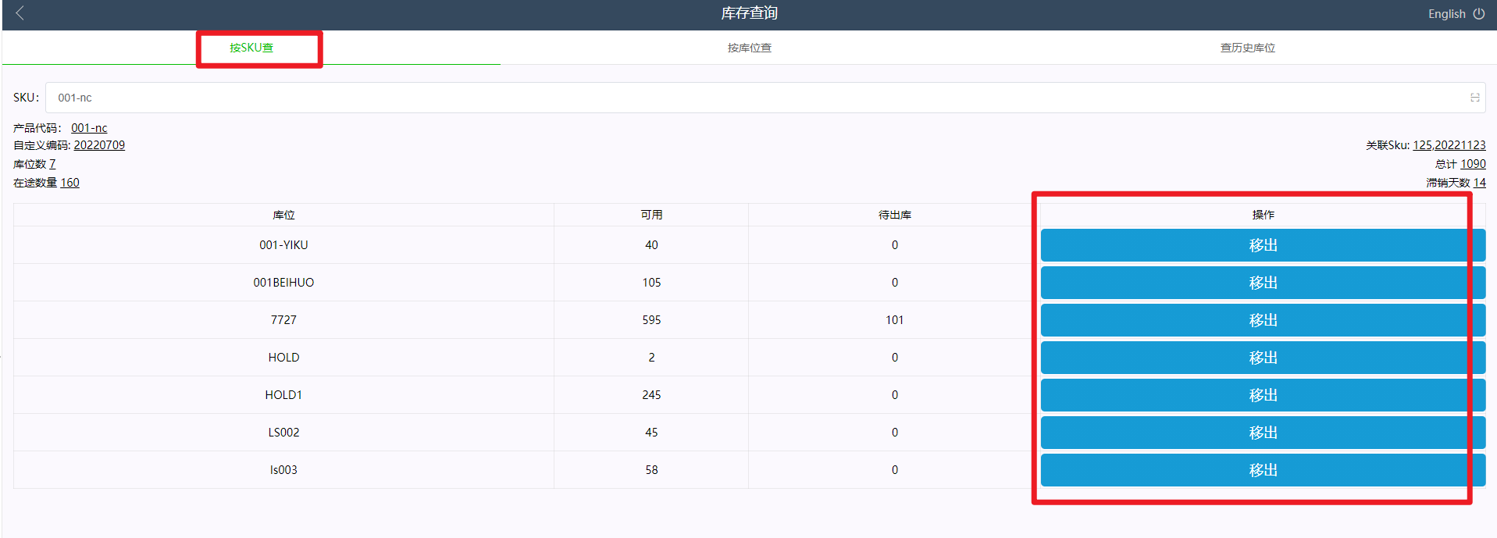
Task: Click pending outbound value 101
Action: pos(895,320)
